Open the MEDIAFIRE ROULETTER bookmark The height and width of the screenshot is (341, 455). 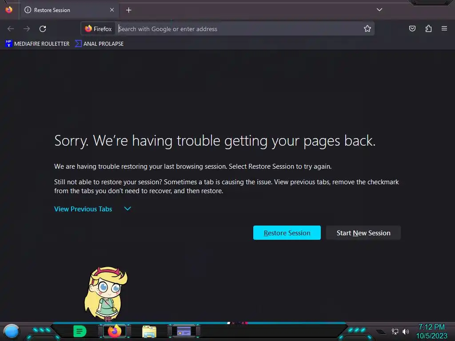tap(37, 44)
